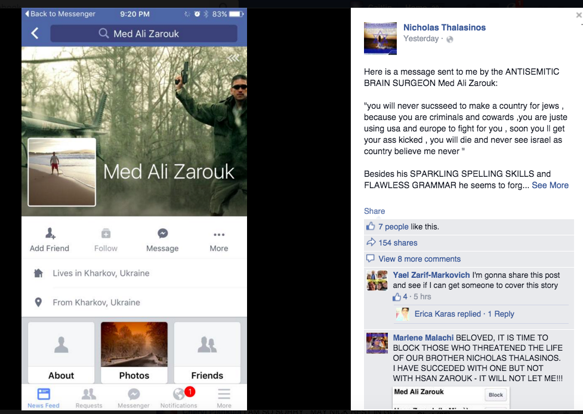Screen dimensions: 583x414
Task: Tap the Follow icon
Action: (106, 234)
